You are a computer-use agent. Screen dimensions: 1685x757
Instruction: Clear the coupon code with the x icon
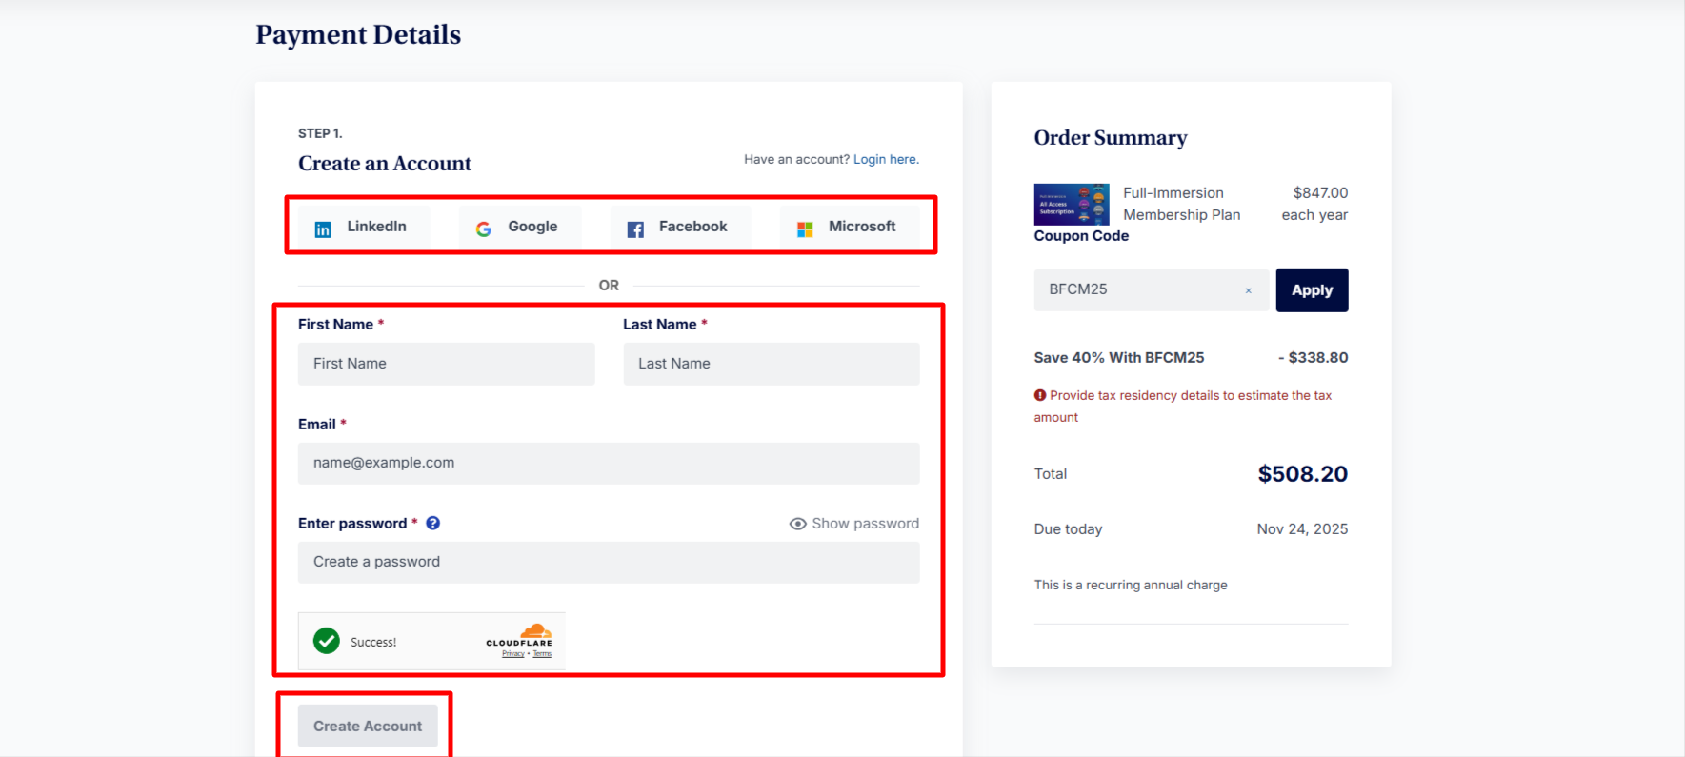click(1248, 290)
